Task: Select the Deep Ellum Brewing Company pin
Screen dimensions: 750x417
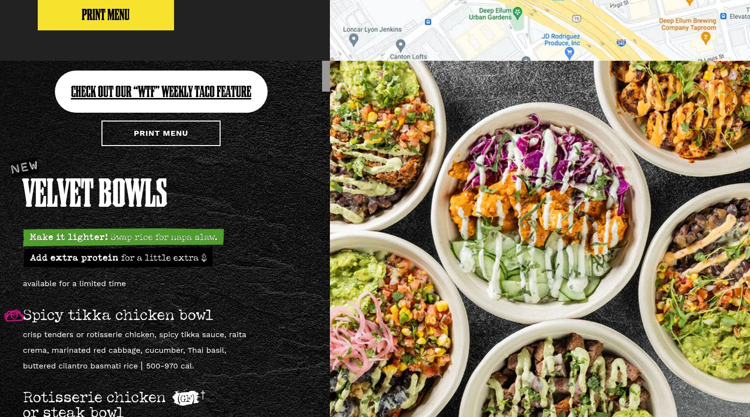Action: click(706, 38)
